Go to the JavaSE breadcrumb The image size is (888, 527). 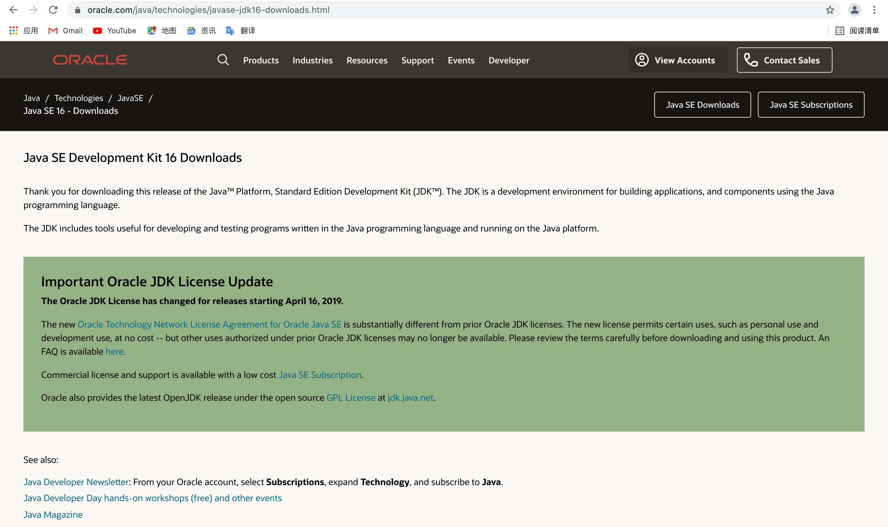click(x=130, y=98)
